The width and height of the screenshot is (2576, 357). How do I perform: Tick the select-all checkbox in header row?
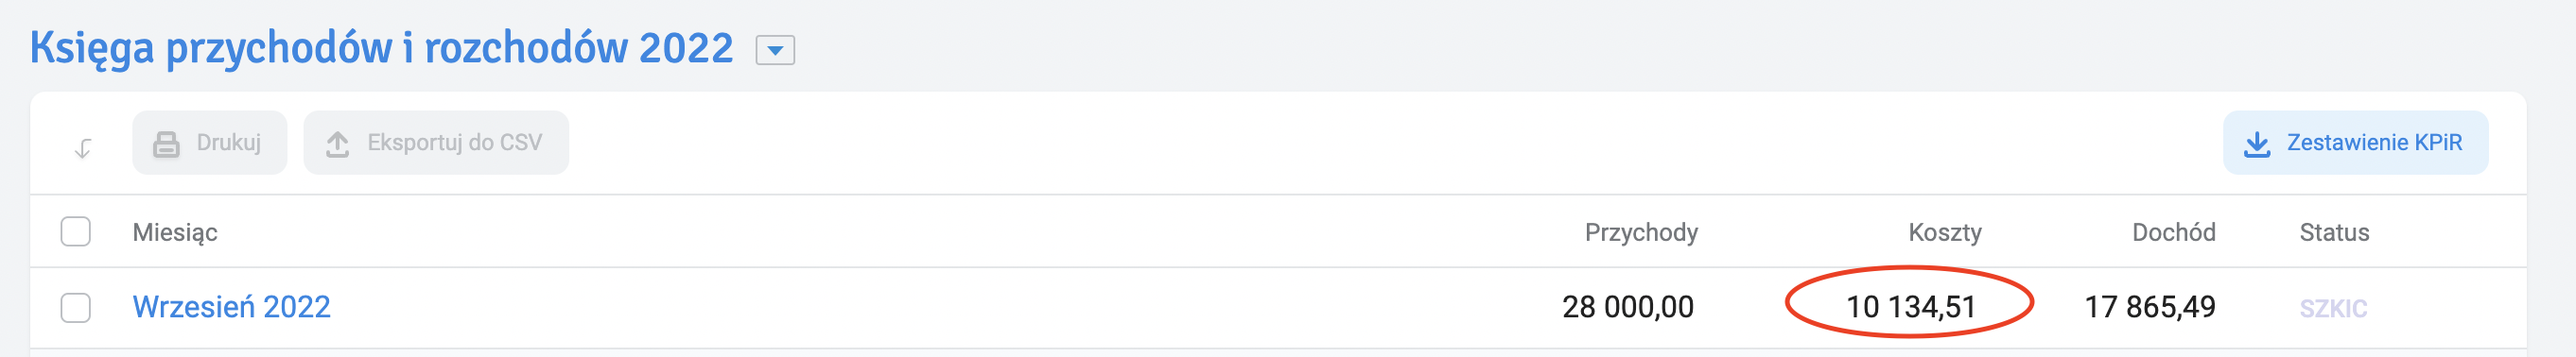click(76, 232)
